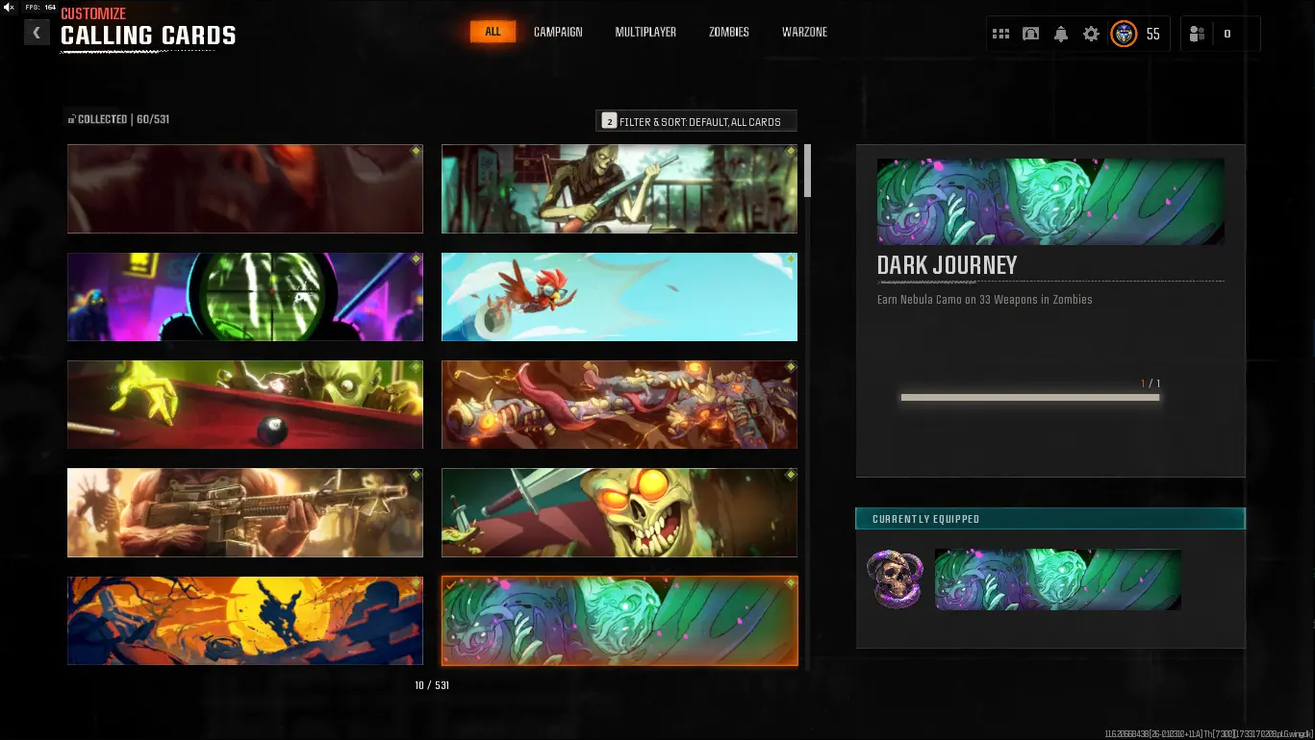Open settings gear icon
Screen dimensions: 1315x740
[1091, 34]
